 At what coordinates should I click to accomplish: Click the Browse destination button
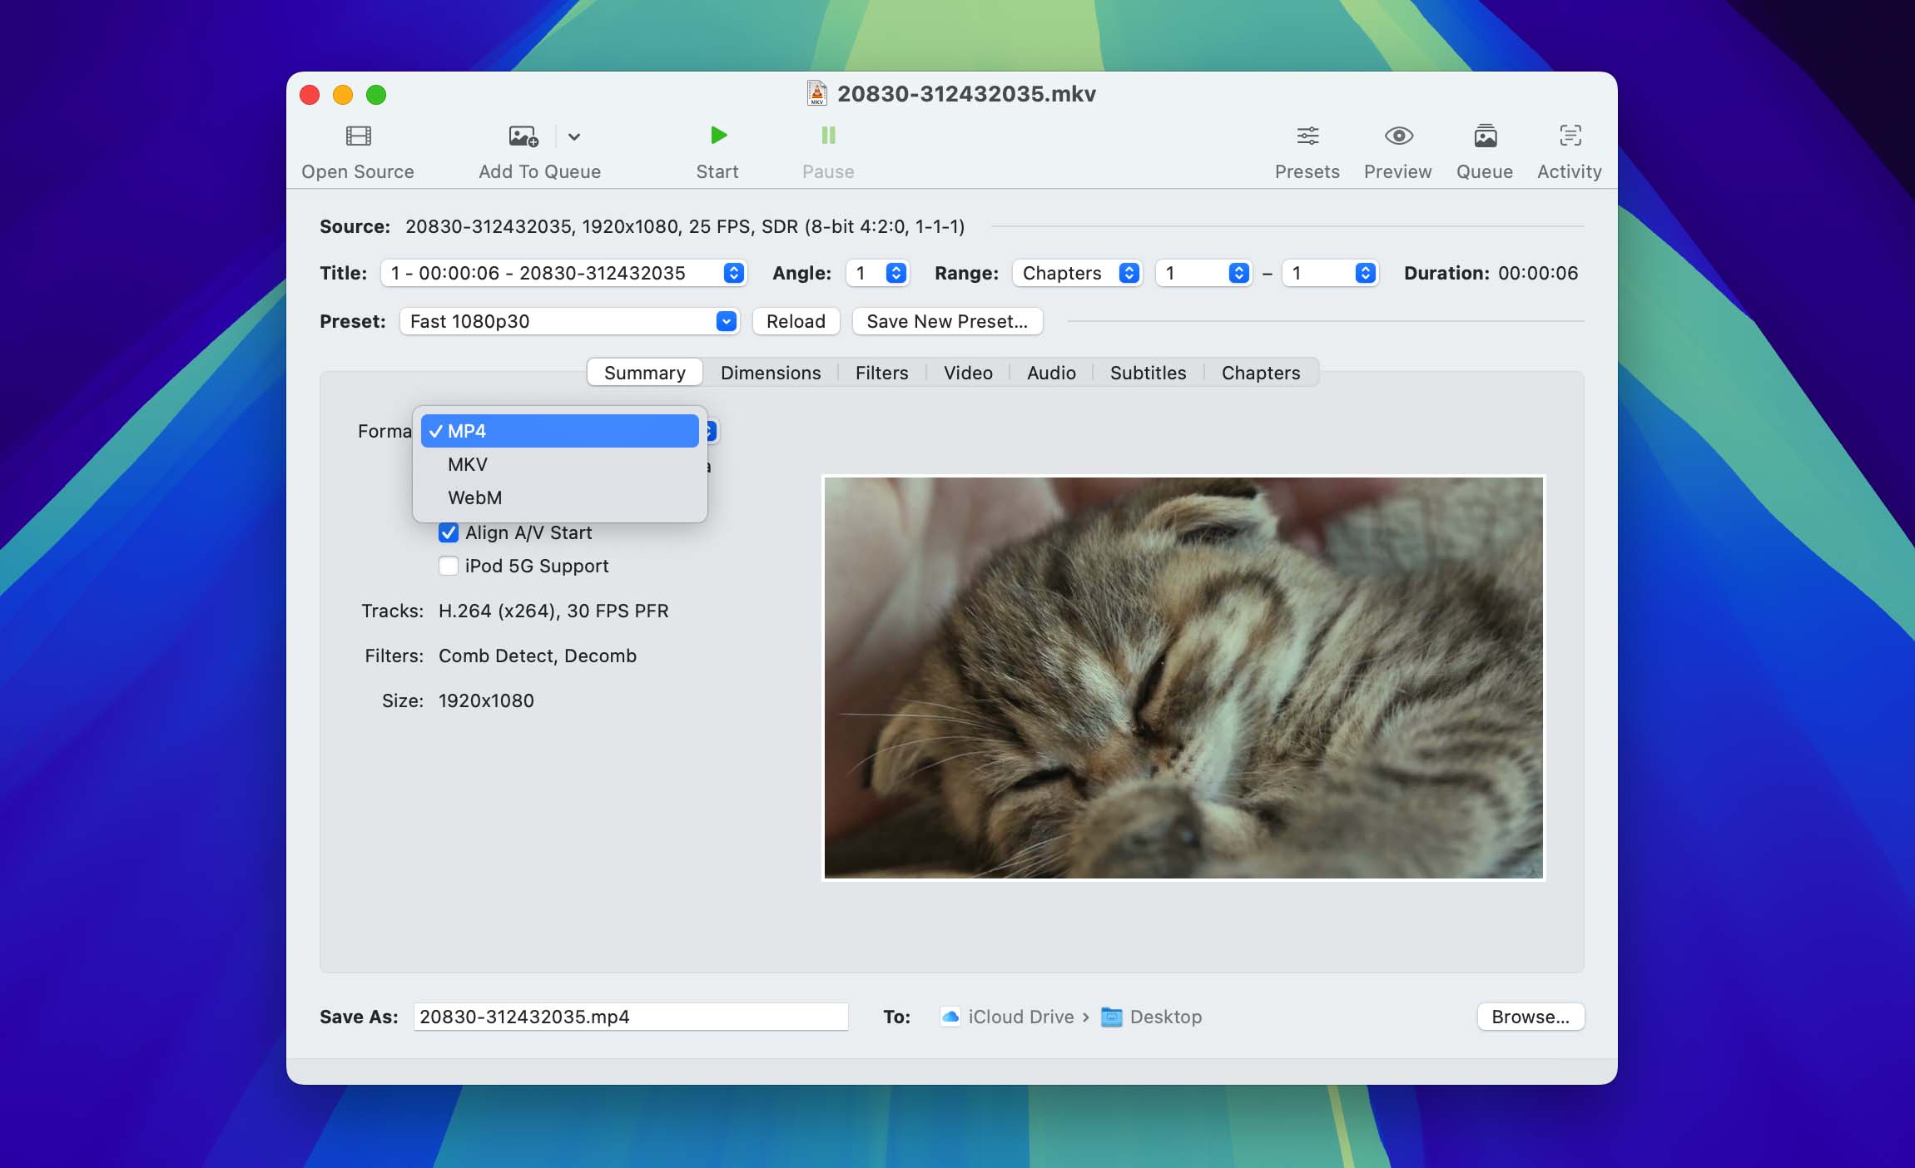pyautogui.click(x=1530, y=1017)
